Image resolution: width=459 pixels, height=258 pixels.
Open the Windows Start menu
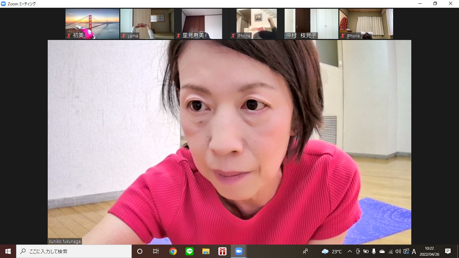click(x=8, y=251)
